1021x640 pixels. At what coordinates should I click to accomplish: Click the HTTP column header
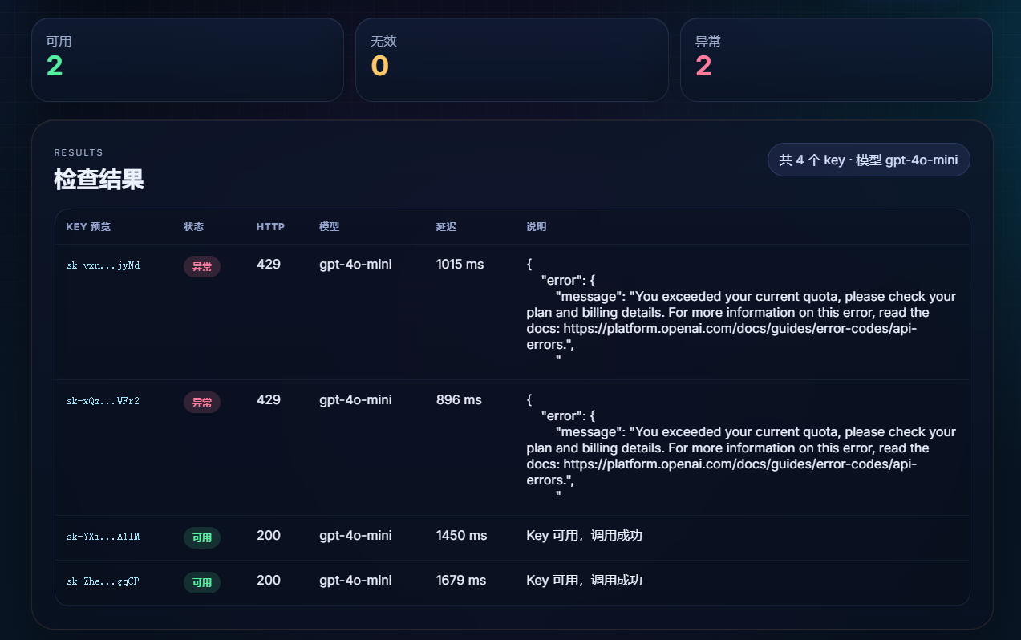[270, 227]
